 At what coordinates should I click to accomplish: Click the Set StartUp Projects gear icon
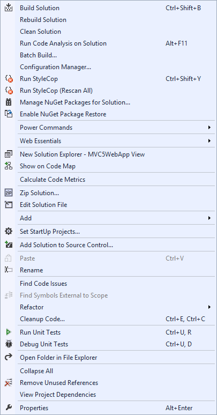(x=9, y=232)
